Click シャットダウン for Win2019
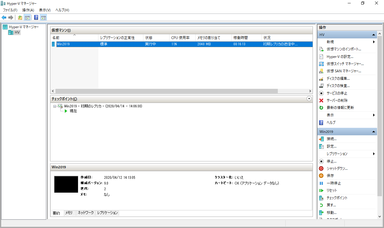This screenshot has width=384, height=228. pyautogui.click(x=337, y=169)
